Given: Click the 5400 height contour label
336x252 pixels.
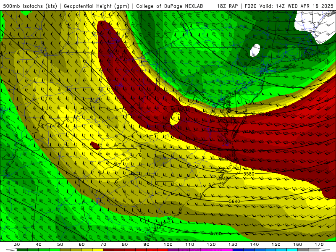Looking at the screenshot, I should [x=268, y=114].
